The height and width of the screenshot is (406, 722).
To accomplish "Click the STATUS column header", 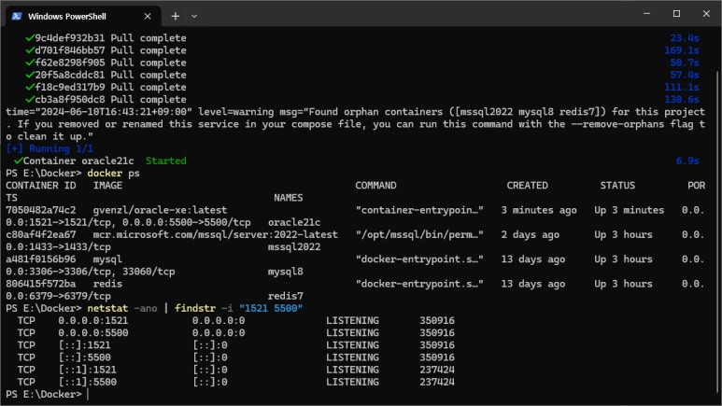I will tap(617, 186).
